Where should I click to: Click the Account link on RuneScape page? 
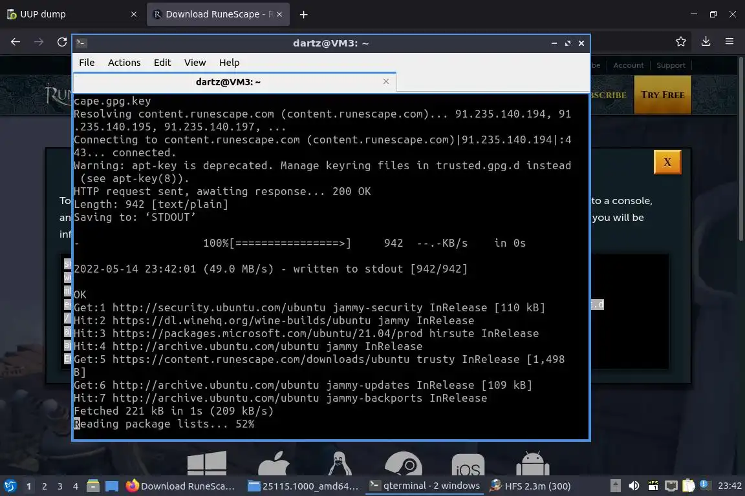point(628,65)
